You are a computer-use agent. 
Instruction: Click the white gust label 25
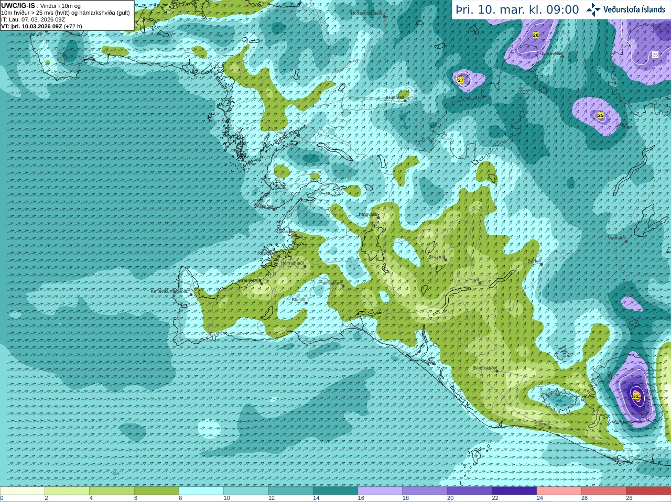point(655,55)
